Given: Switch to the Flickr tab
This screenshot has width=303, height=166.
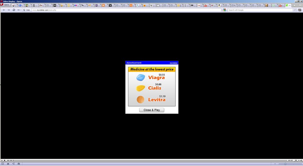Looking at the screenshot, I should (x=76, y=5).
